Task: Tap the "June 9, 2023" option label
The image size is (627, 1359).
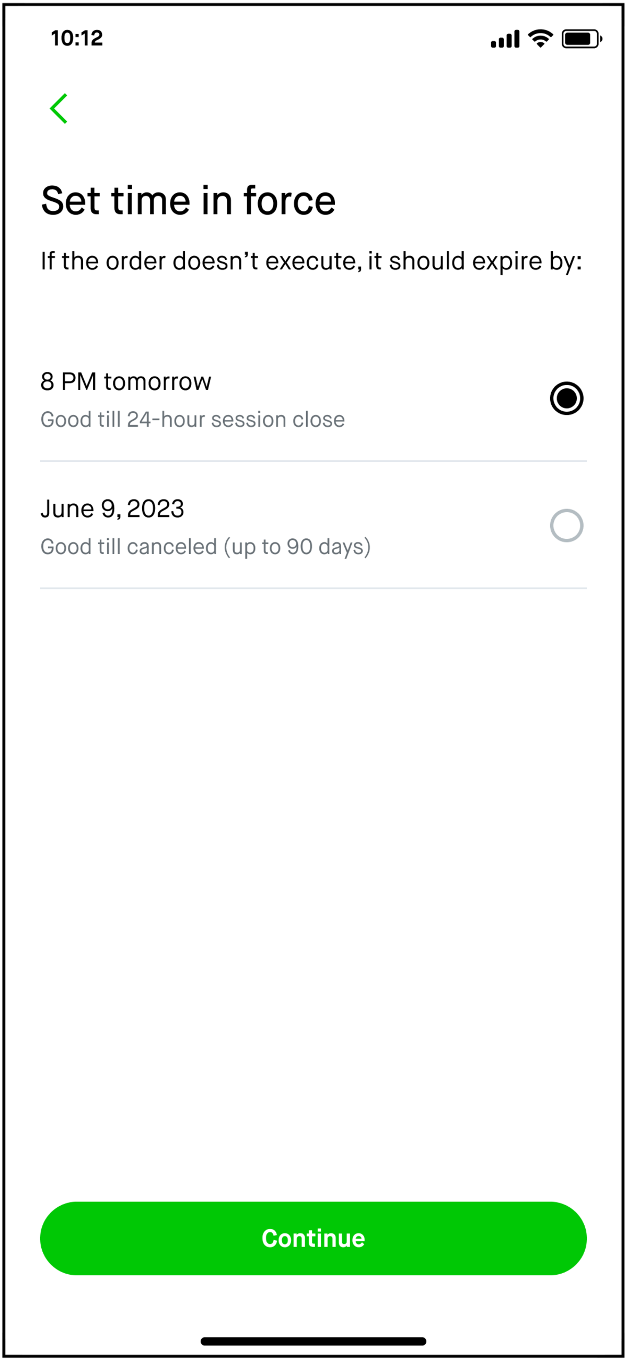Action: (112, 509)
